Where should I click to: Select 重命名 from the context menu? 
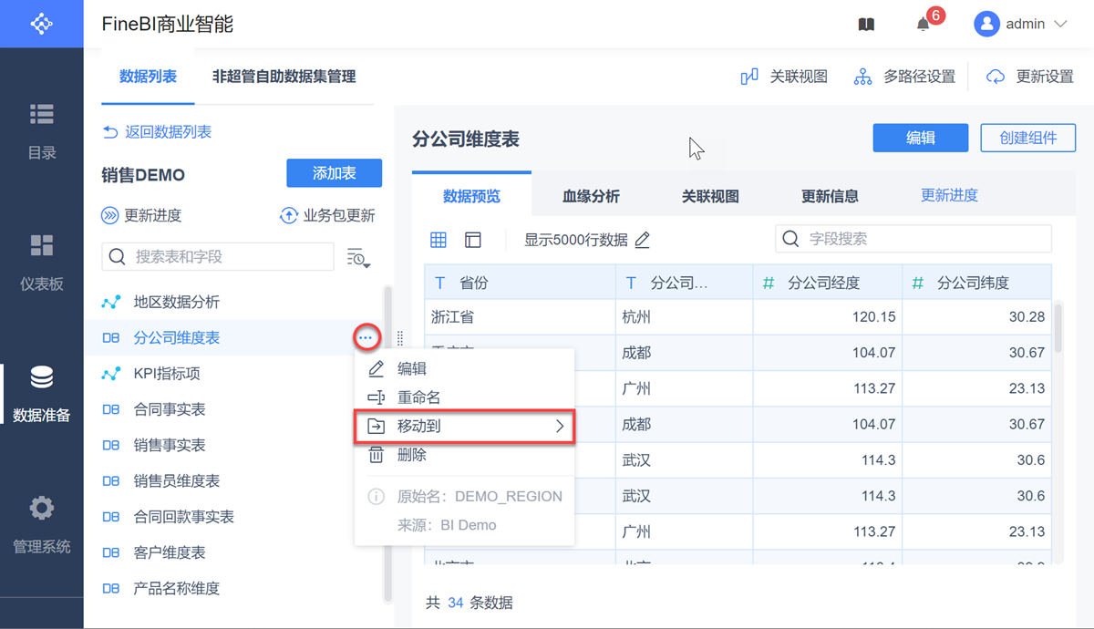coord(418,397)
